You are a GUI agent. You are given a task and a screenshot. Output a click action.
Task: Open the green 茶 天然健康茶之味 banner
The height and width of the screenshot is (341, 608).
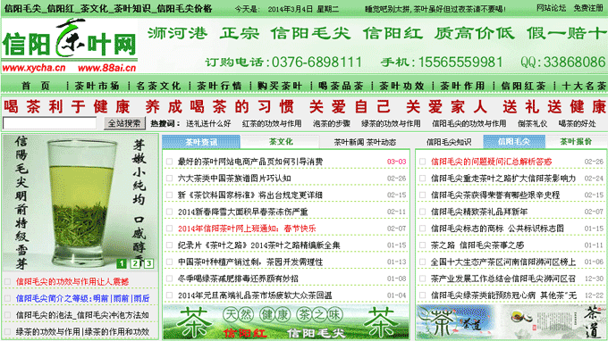tap(286, 322)
